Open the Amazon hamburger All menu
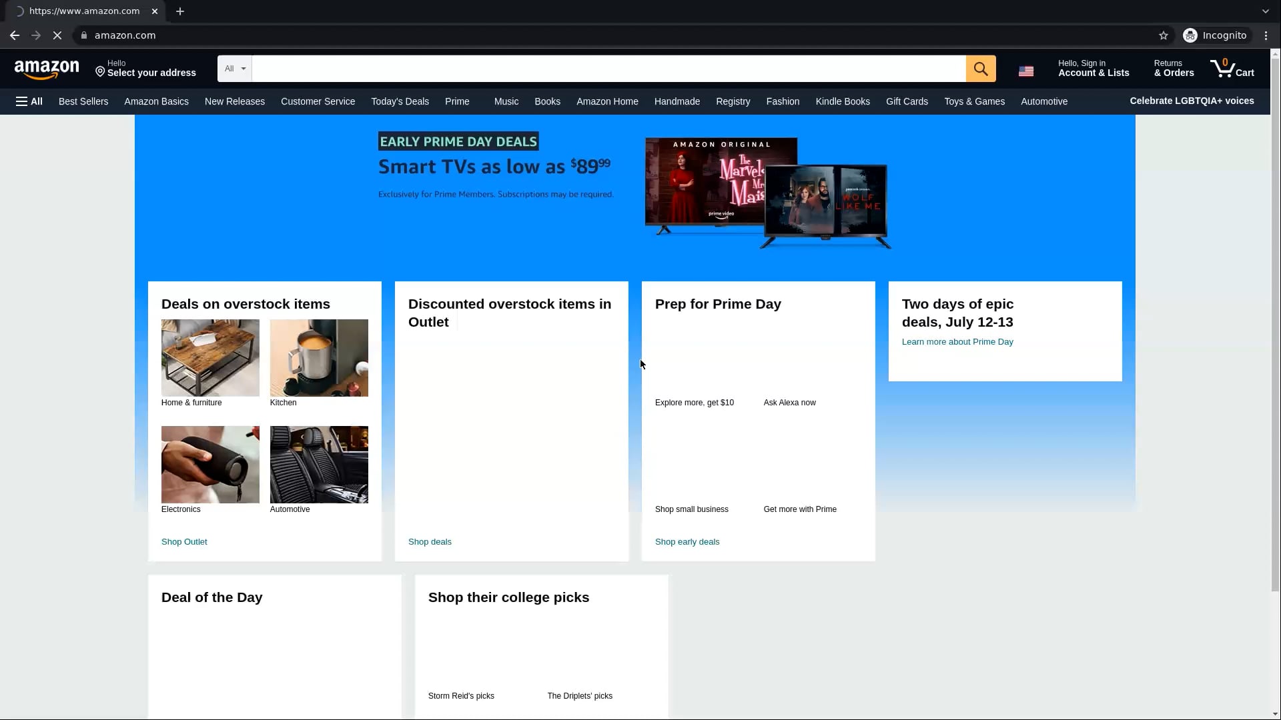Image resolution: width=1281 pixels, height=720 pixels. coord(29,101)
